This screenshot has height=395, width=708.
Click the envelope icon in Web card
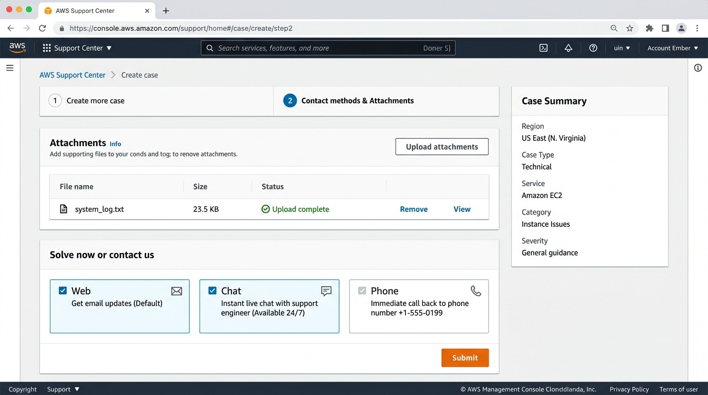coord(176,292)
